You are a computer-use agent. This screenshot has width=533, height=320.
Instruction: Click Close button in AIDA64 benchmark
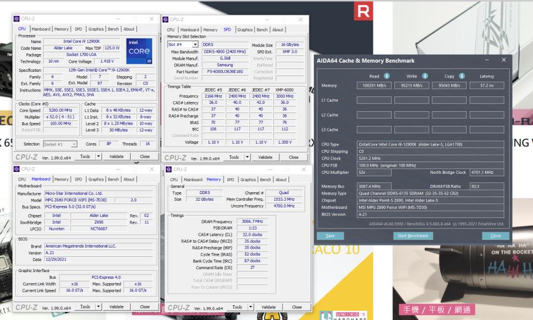point(496,236)
